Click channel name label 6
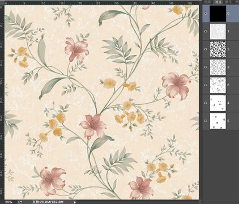The width and height of the screenshot is (239, 204). point(228,85)
